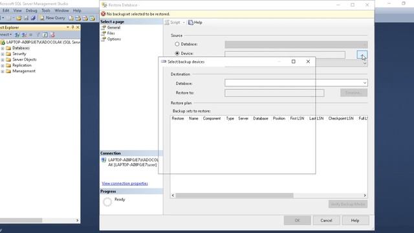Click Cancel in Restore Database dialog
Viewport: 414px width, 233px height.
click(326, 220)
